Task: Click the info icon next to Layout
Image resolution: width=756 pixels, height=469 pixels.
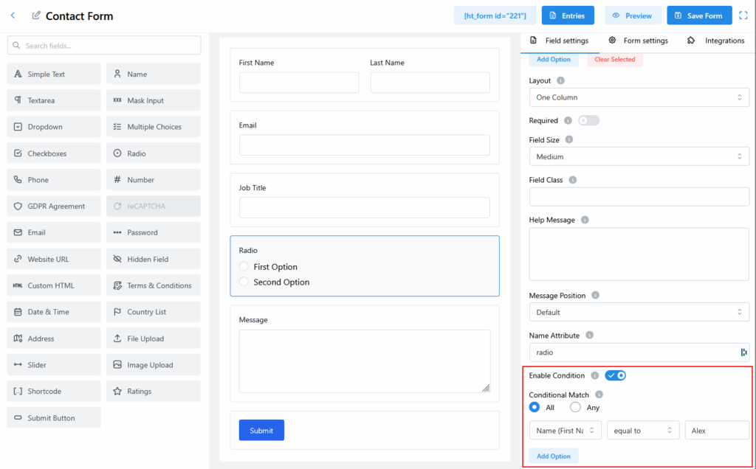Action: [560, 80]
